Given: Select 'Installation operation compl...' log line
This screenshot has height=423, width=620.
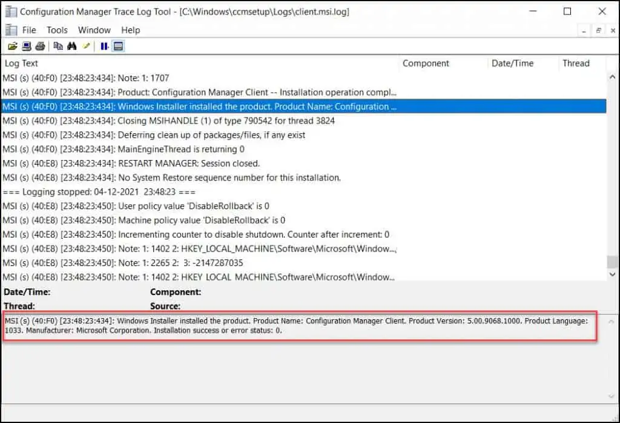Looking at the screenshot, I should 304,92.
